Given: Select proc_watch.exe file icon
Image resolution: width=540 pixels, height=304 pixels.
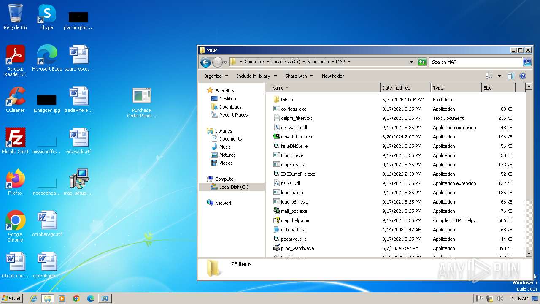Looking at the screenshot, I should (x=277, y=248).
